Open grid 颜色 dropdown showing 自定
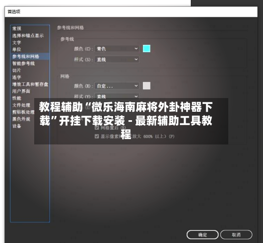The image size is (263, 243). coord(117,86)
